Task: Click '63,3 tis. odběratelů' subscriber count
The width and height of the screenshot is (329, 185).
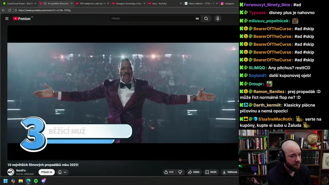Action: click(x=25, y=174)
